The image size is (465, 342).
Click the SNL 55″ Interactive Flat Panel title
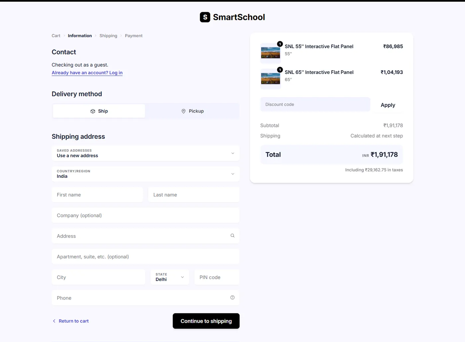pos(319,46)
